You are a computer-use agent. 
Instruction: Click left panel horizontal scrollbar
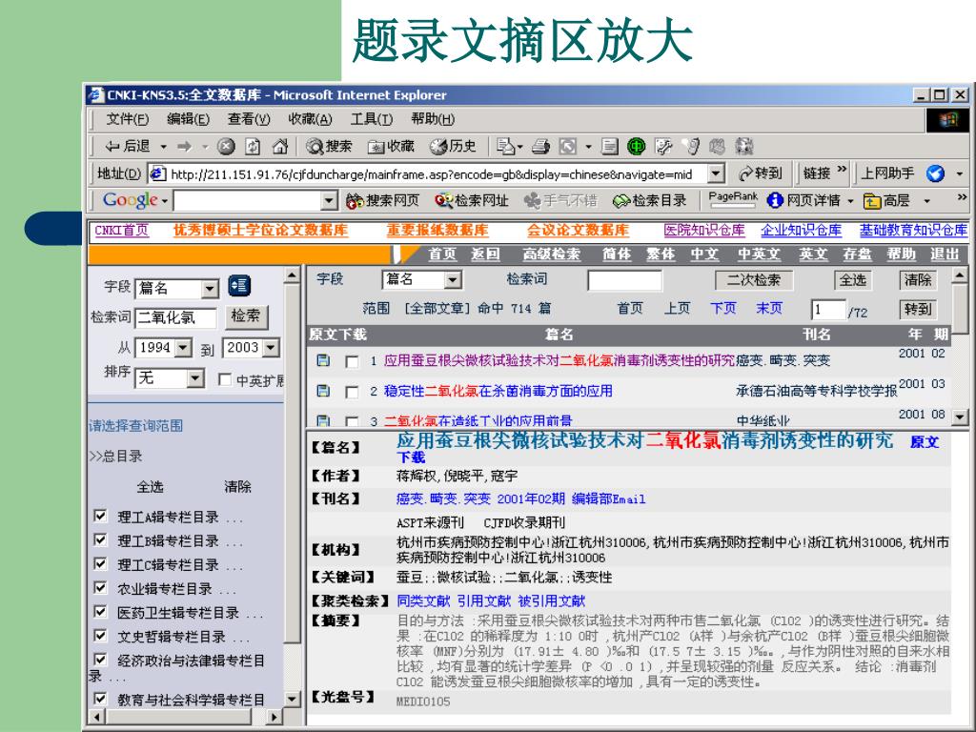click(184, 717)
